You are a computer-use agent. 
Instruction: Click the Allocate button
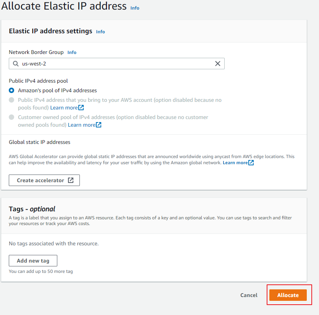click(288, 295)
